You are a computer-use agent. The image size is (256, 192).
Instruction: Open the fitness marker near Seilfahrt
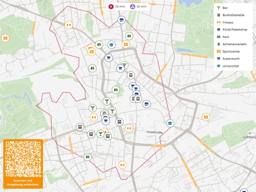[x=69, y=25]
